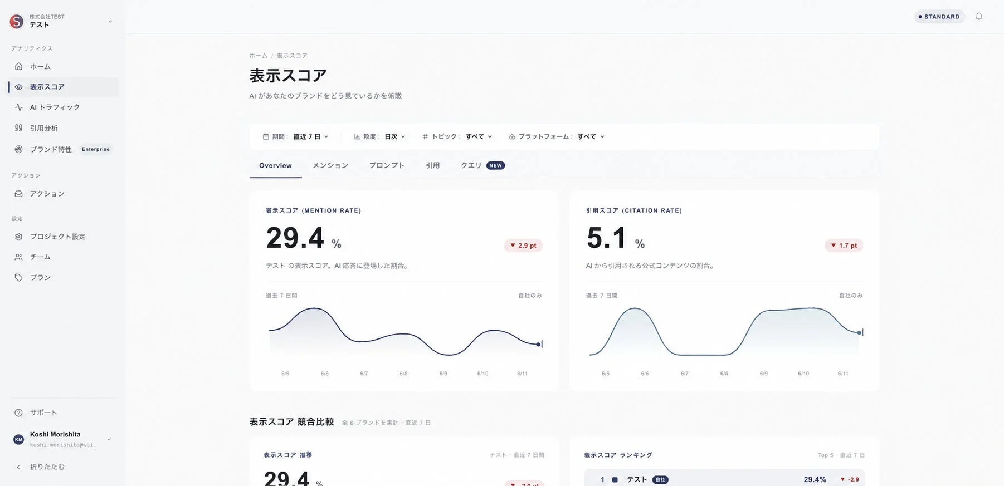Click the calendar icon beside 期間
The width and height of the screenshot is (1004, 486).
coord(266,136)
